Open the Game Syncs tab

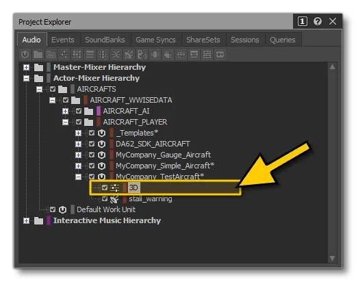click(155, 40)
